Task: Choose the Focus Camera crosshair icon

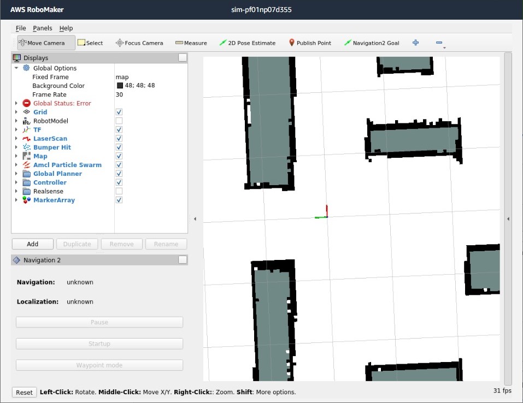Action: (120, 43)
